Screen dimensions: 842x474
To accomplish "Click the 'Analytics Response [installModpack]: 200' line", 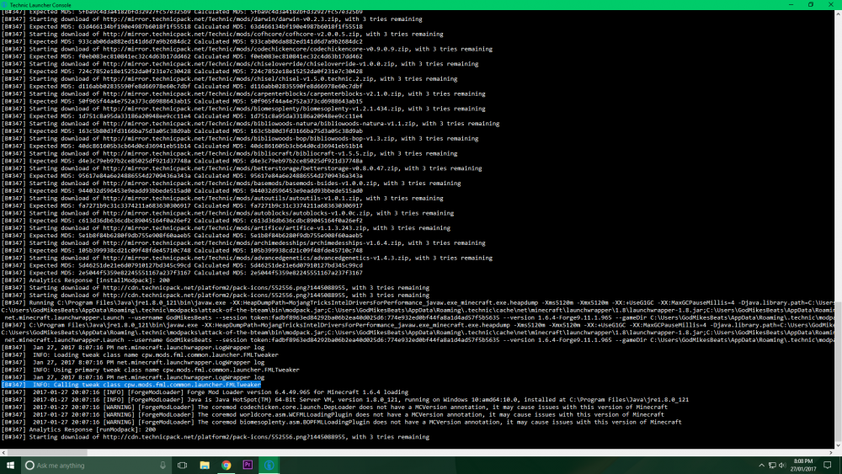I will (x=85, y=280).
